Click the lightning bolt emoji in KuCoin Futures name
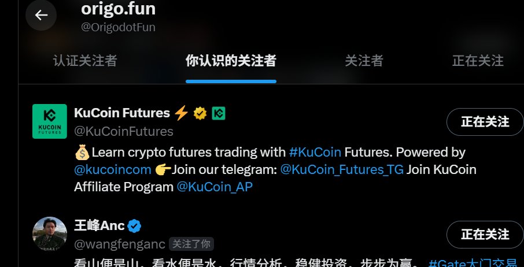This screenshot has height=267, width=524. tap(182, 113)
